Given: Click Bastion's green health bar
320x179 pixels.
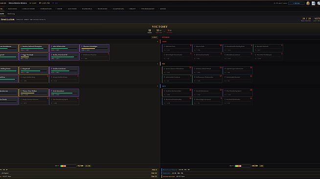Looking at the screenshot, I should click(32, 48).
